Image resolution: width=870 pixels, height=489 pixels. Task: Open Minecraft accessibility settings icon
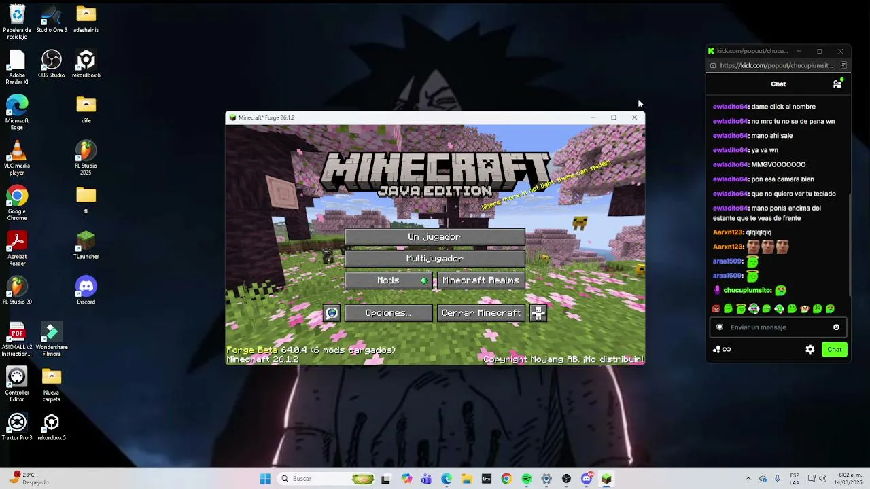click(x=538, y=313)
